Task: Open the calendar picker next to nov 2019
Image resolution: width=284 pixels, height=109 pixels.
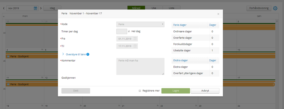Action: [x=36, y=8]
